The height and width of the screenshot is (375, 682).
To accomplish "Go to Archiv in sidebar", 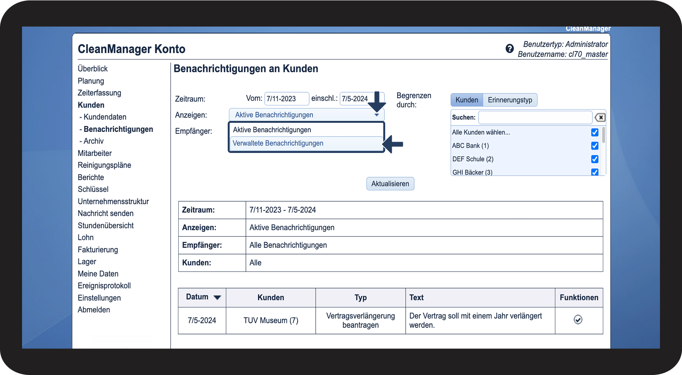I will pyautogui.click(x=93, y=141).
